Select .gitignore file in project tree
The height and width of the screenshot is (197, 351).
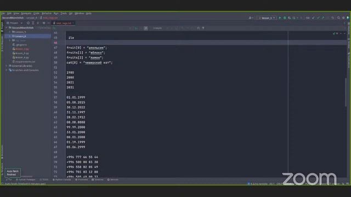coord(21,45)
